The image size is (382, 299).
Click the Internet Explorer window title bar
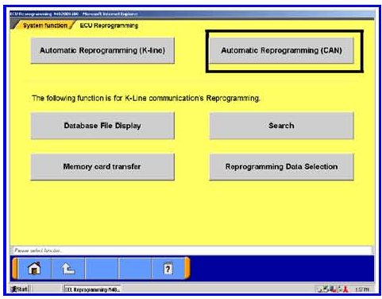point(192,14)
